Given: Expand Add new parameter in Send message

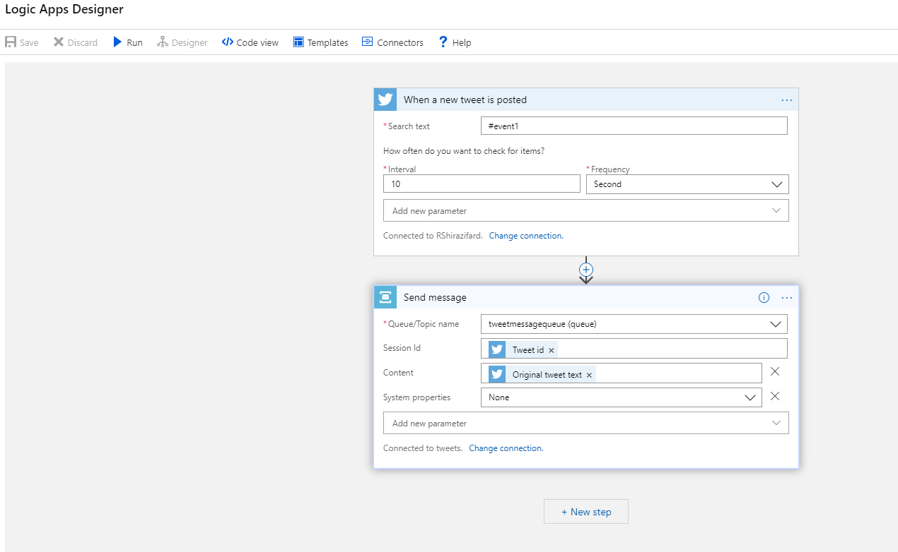Looking at the screenshot, I should click(x=586, y=424).
